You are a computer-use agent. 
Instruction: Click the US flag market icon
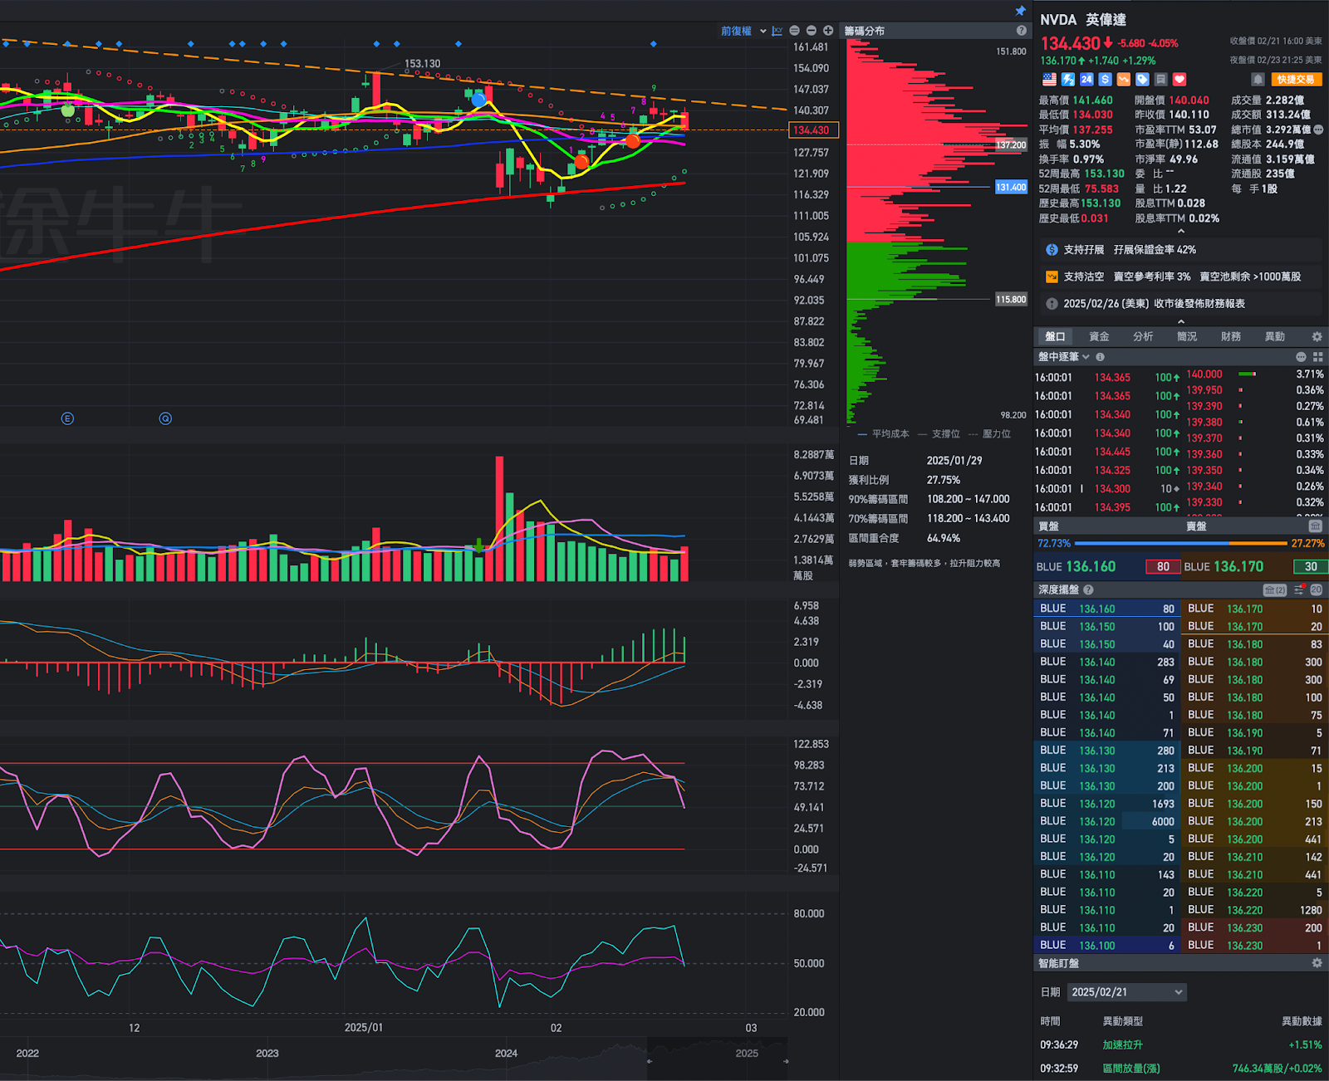point(1049,80)
